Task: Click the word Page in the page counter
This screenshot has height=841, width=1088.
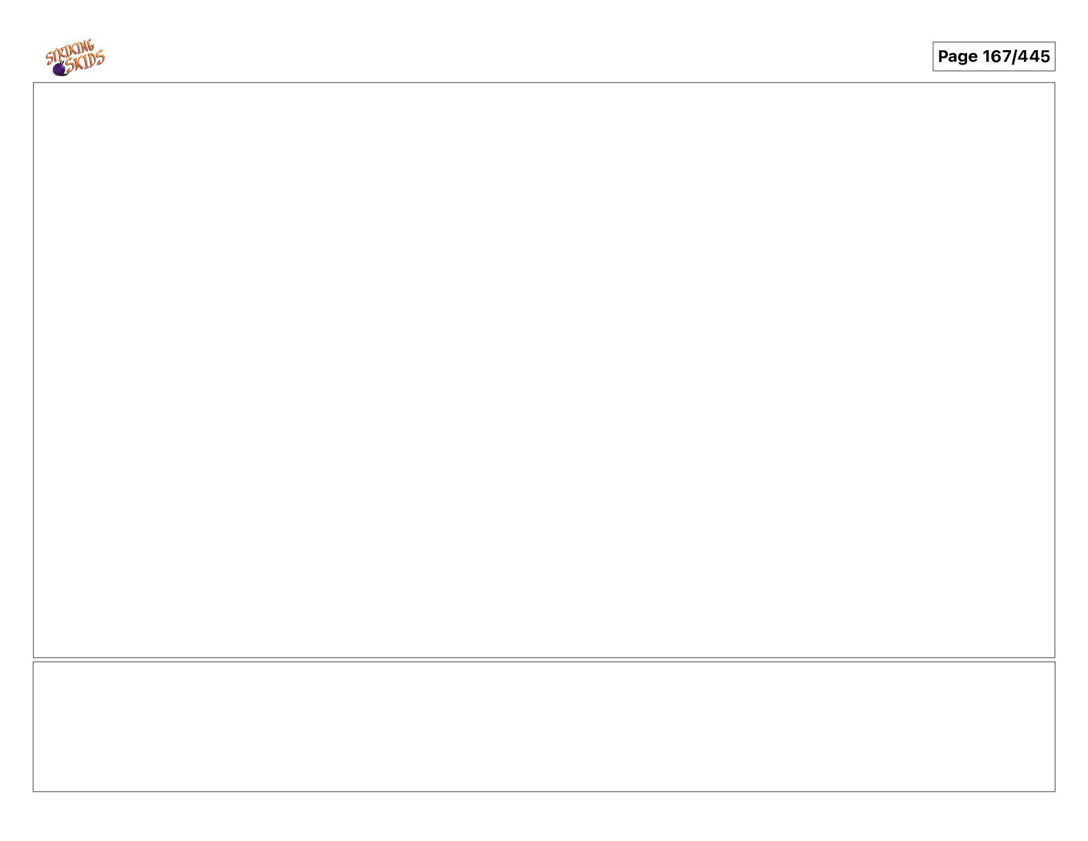Action: pos(957,56)
